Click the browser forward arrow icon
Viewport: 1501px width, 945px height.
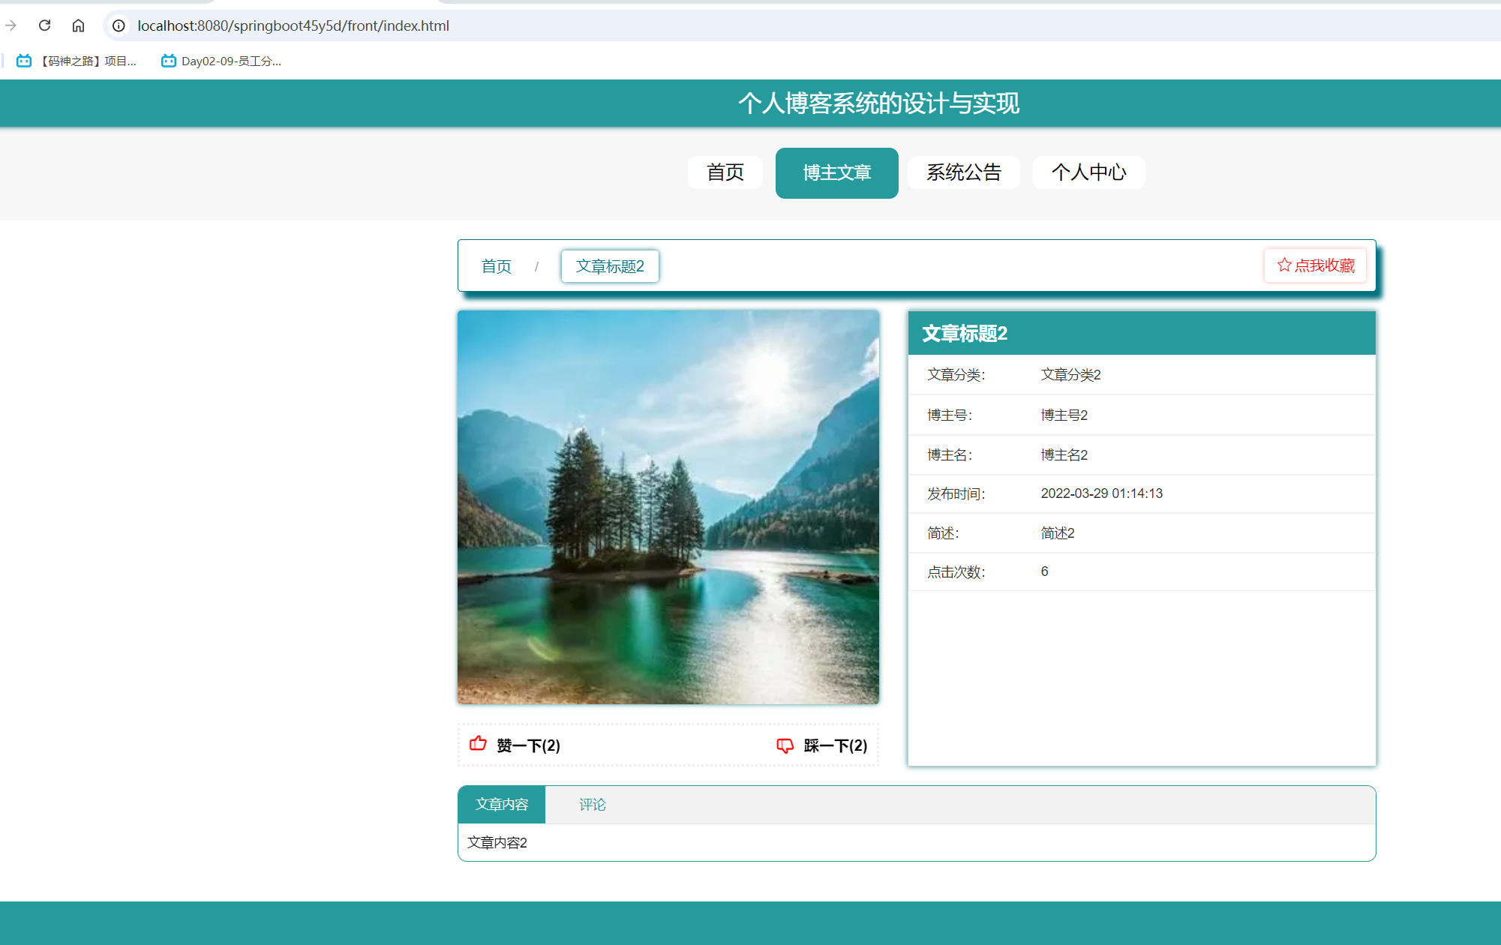point(11,25)
